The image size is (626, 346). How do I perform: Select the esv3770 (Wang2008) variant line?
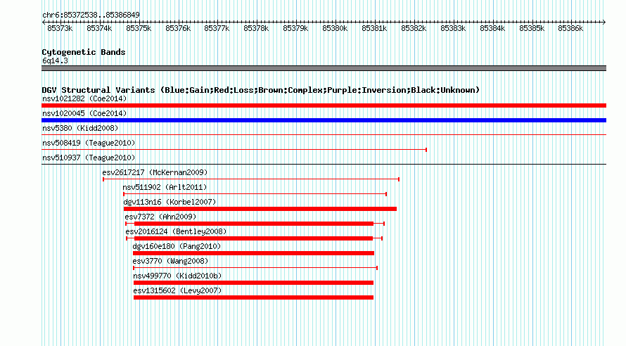point(255,268)
